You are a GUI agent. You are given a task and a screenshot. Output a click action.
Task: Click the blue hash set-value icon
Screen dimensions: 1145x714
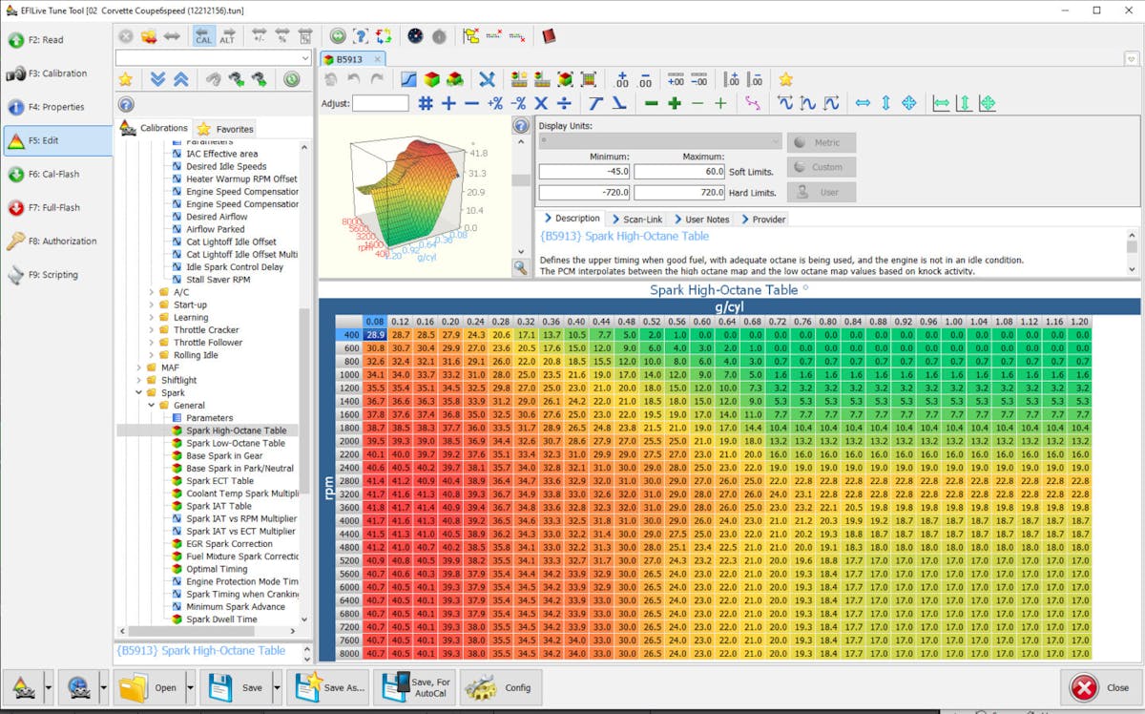426,103
